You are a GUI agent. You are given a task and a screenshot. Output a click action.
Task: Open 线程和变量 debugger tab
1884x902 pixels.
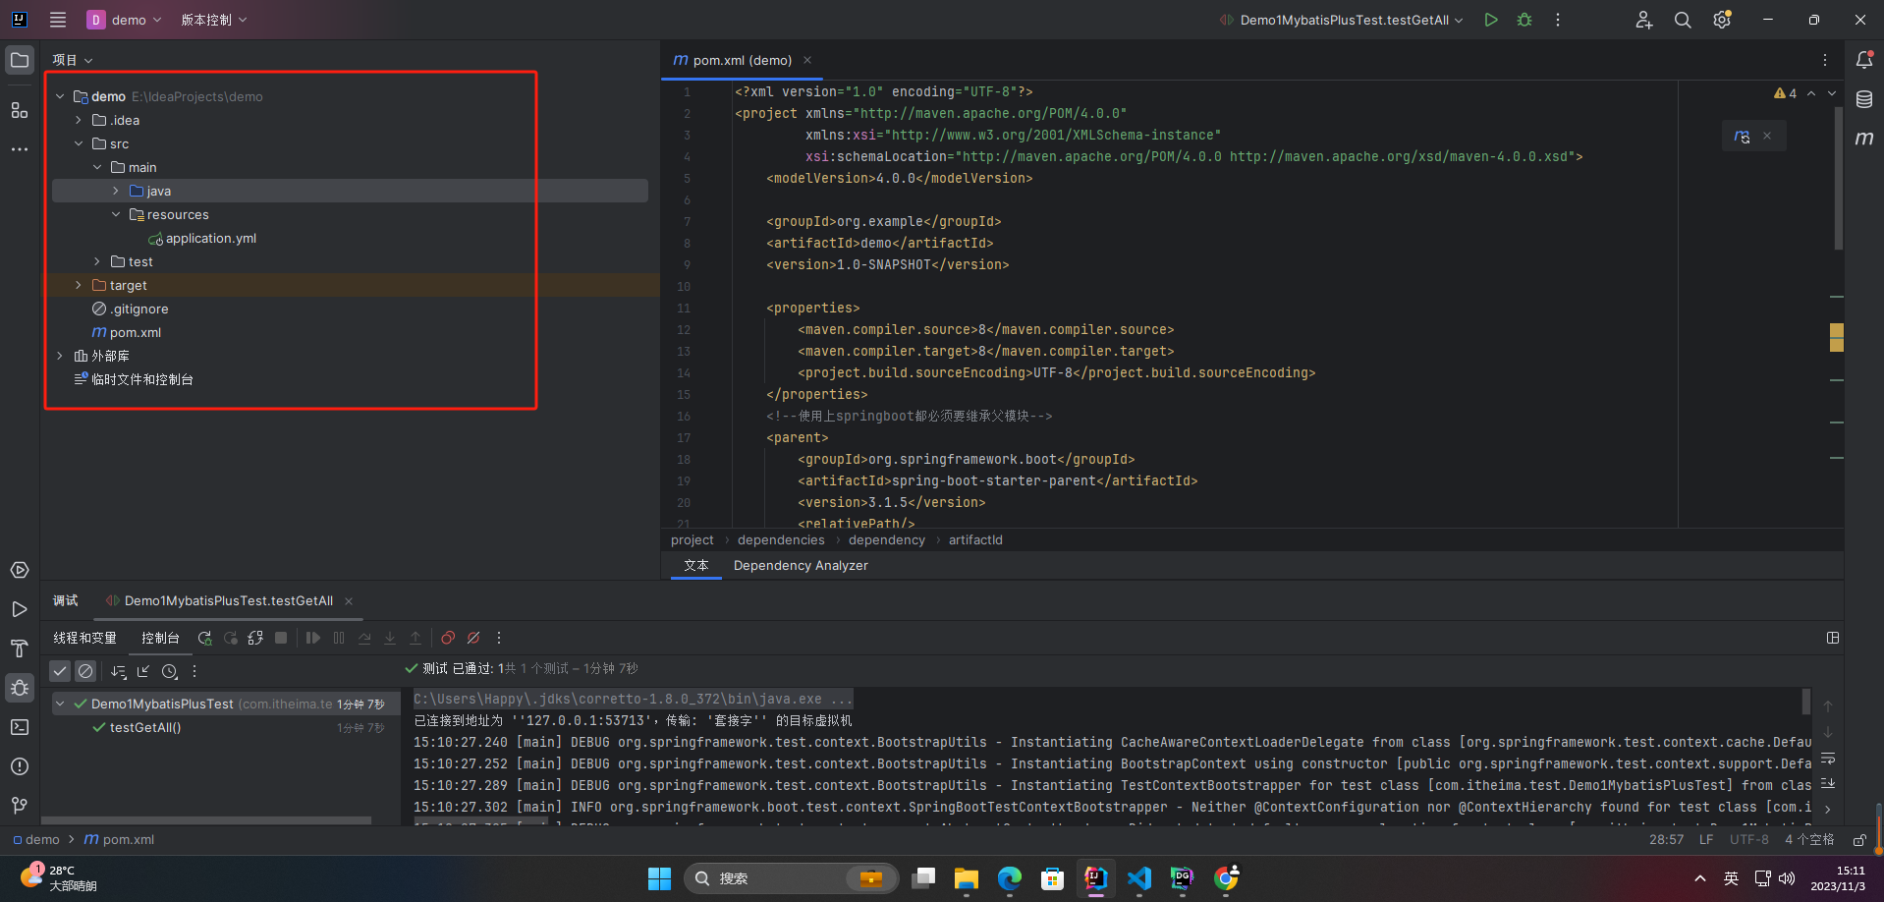pos(85,638)
